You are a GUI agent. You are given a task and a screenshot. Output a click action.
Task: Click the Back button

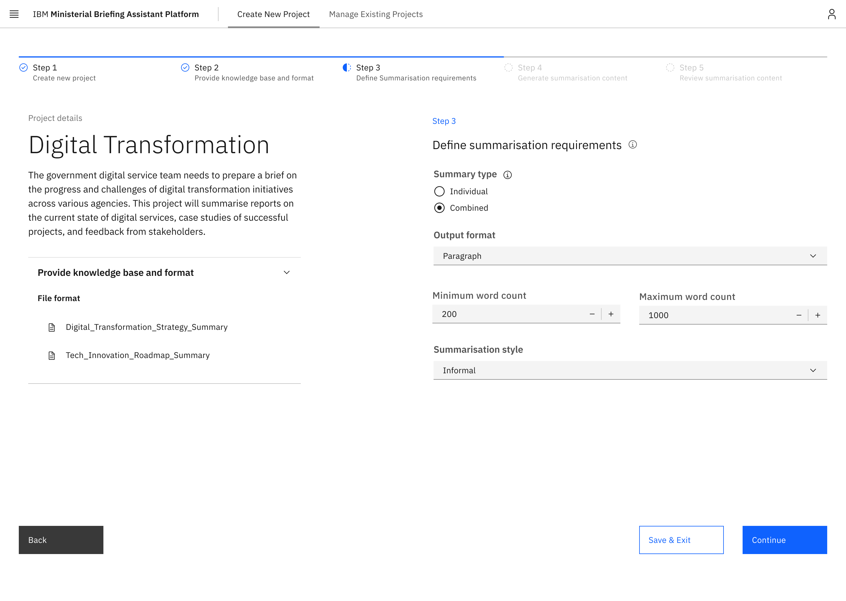point(61,540)
